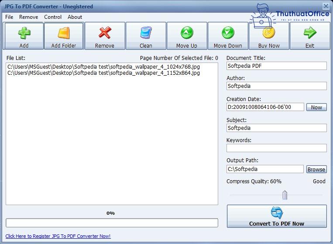The image size is (333, 244).
Task: Click the Output Path field
Action: (265, 169)
